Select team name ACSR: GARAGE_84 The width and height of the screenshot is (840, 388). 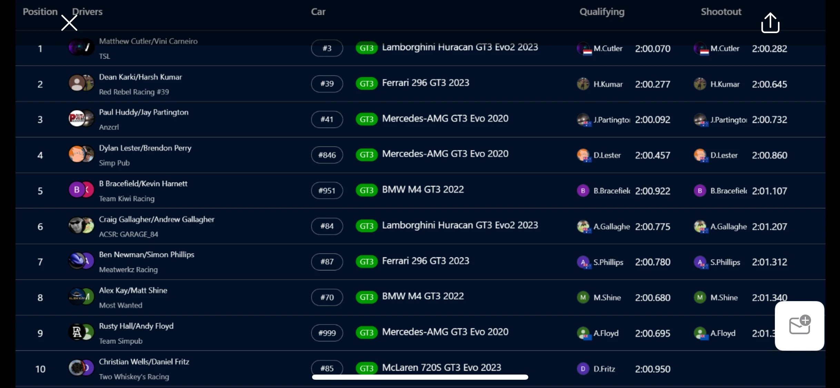click(128, 234)
